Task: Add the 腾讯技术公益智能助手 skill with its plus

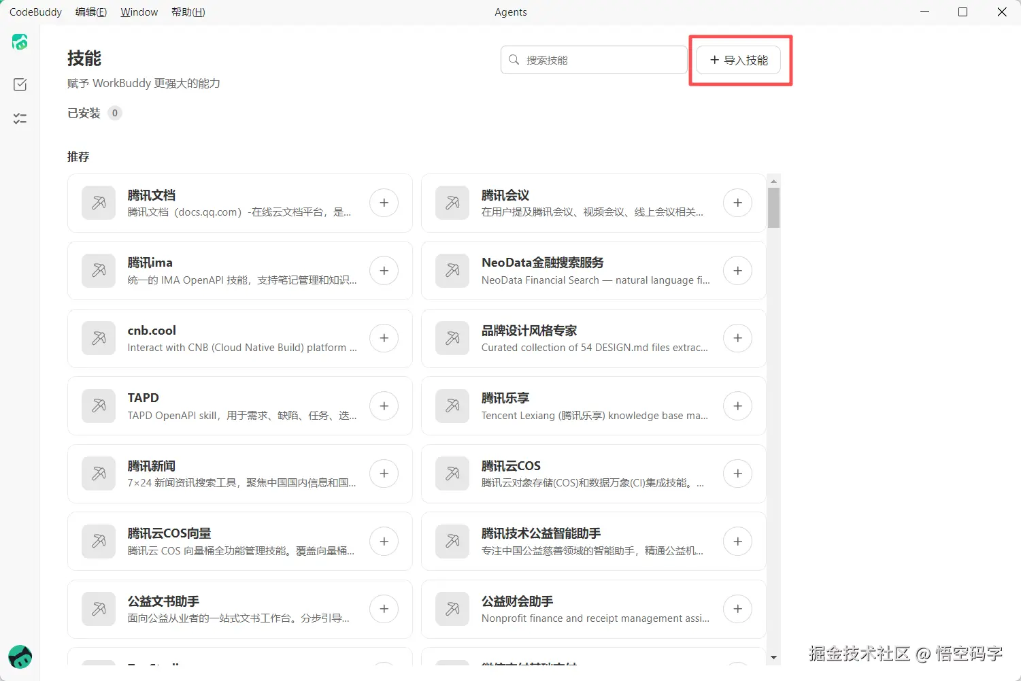Action: (x=738, y=542)
